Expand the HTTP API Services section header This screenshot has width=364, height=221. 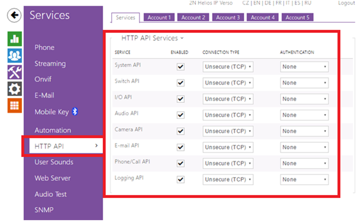click(152, 38)
